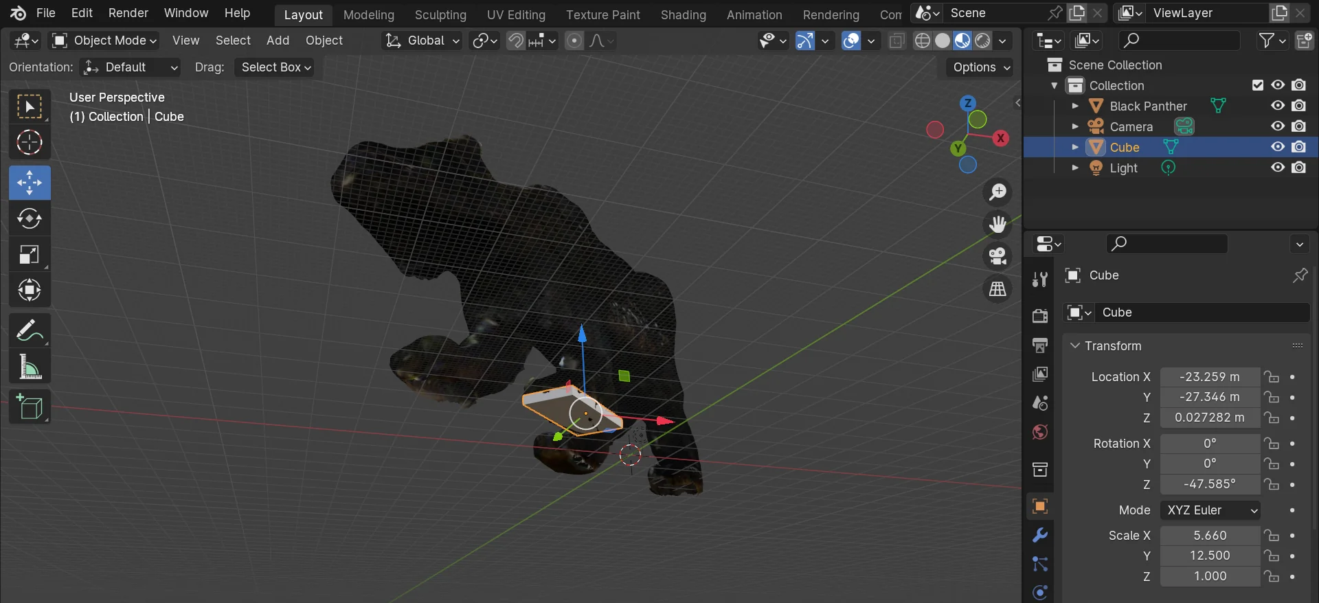The image size is (1319, 603).
Task: Hide the Black Panther object in viewport
Action: 1277,106
